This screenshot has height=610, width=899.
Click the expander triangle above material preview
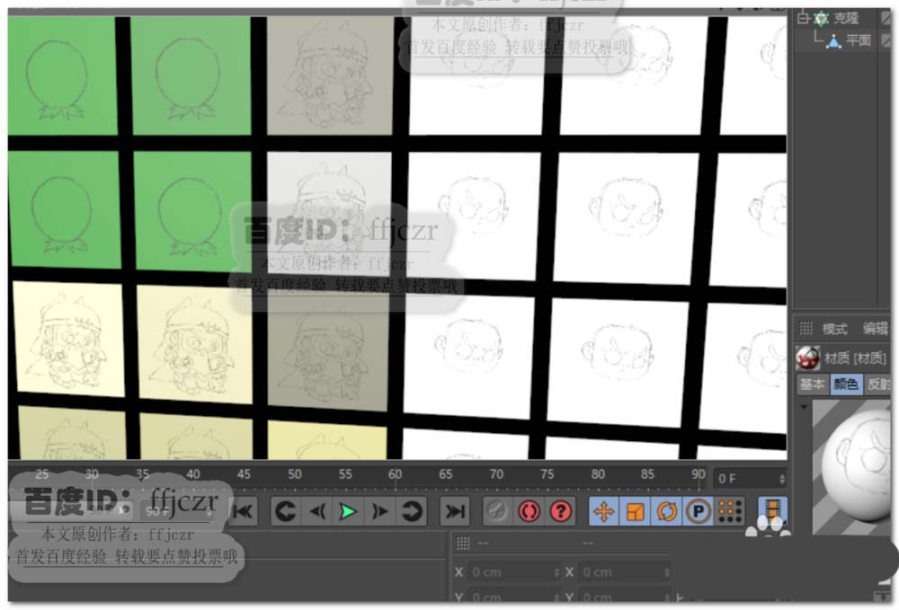804,407
